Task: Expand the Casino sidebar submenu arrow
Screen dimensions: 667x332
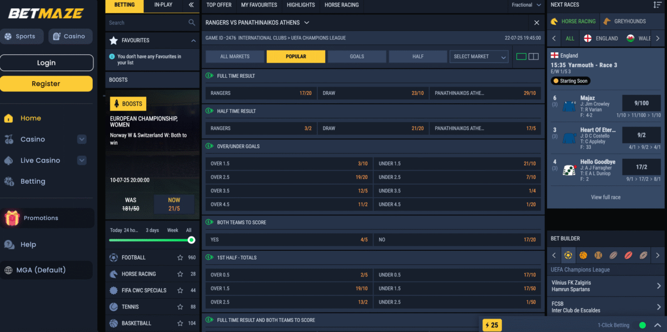Action: [x=82, y=139]
